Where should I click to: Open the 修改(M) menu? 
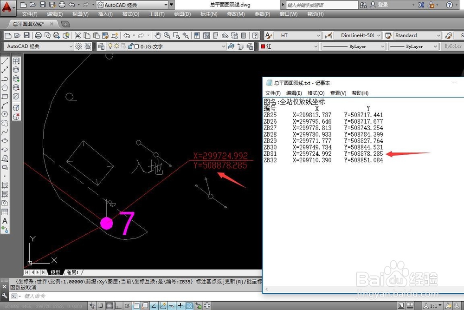236,14
